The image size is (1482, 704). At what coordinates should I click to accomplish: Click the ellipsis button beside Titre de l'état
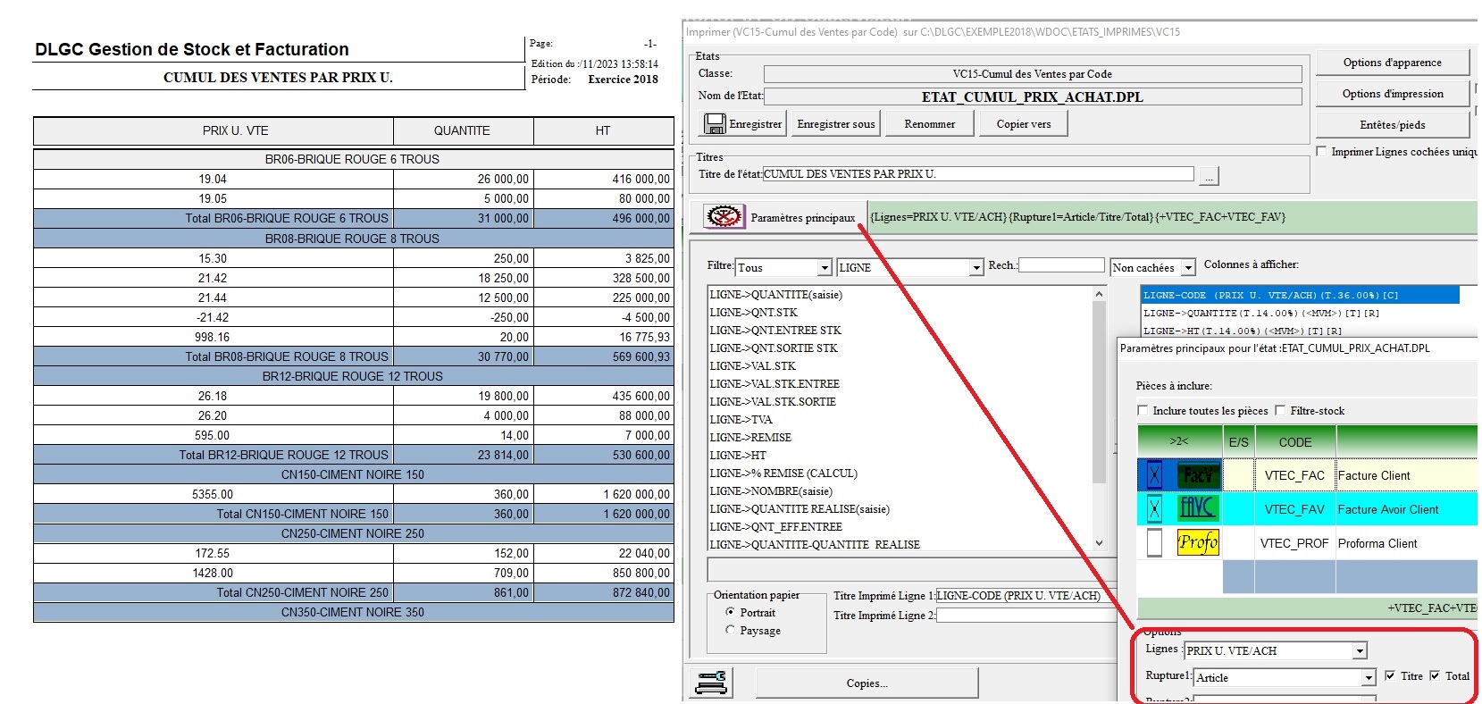pyautogui.click(x=1209, y=176)
